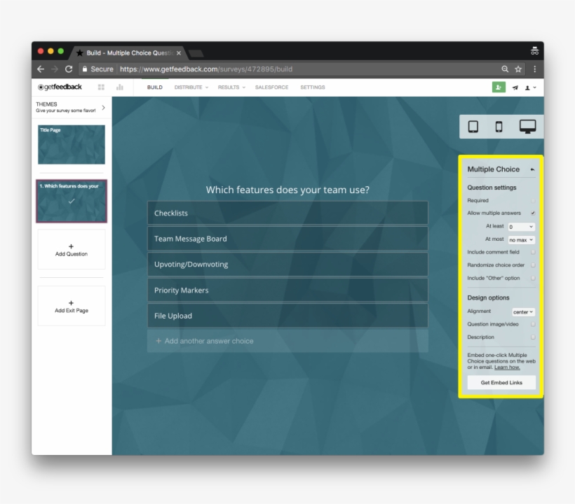Enable Include comment field checkbox
The height and width of the screenshot is (504, 575).
click(533, 252)
